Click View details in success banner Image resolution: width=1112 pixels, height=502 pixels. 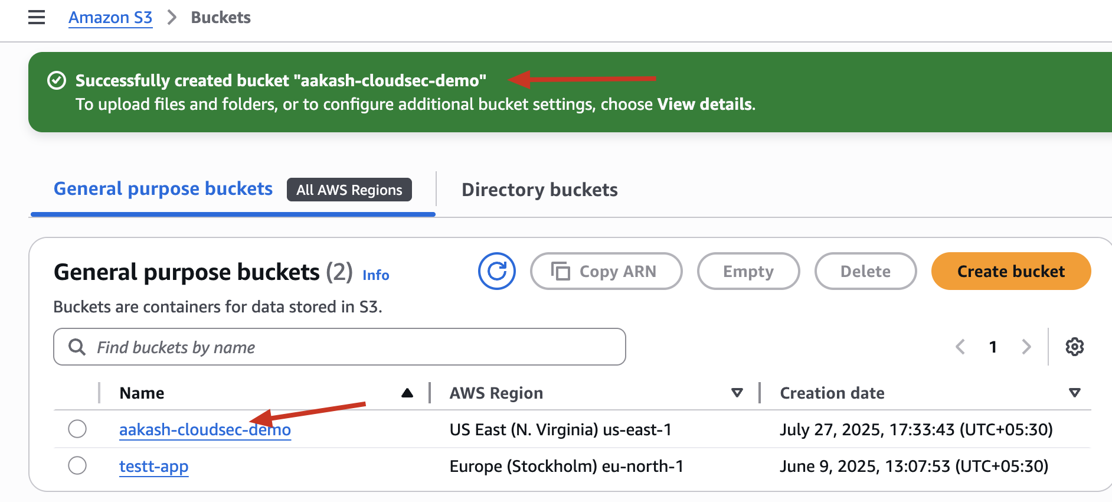(705, 105)
